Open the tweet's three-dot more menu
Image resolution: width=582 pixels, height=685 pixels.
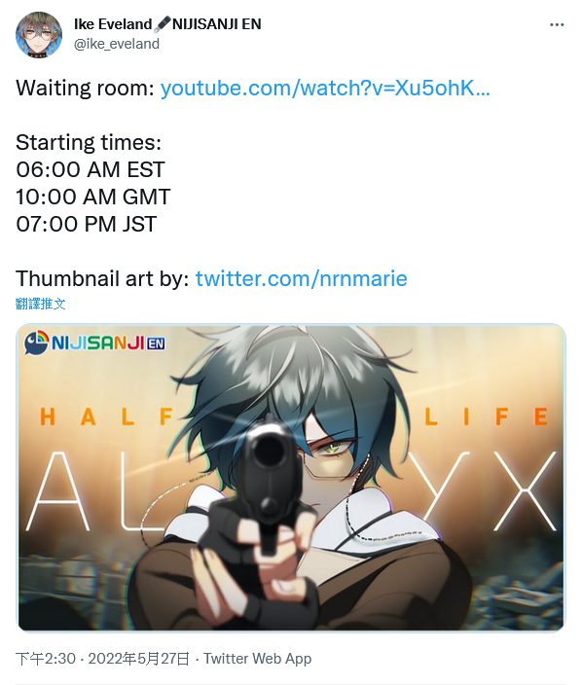(557, 25)
